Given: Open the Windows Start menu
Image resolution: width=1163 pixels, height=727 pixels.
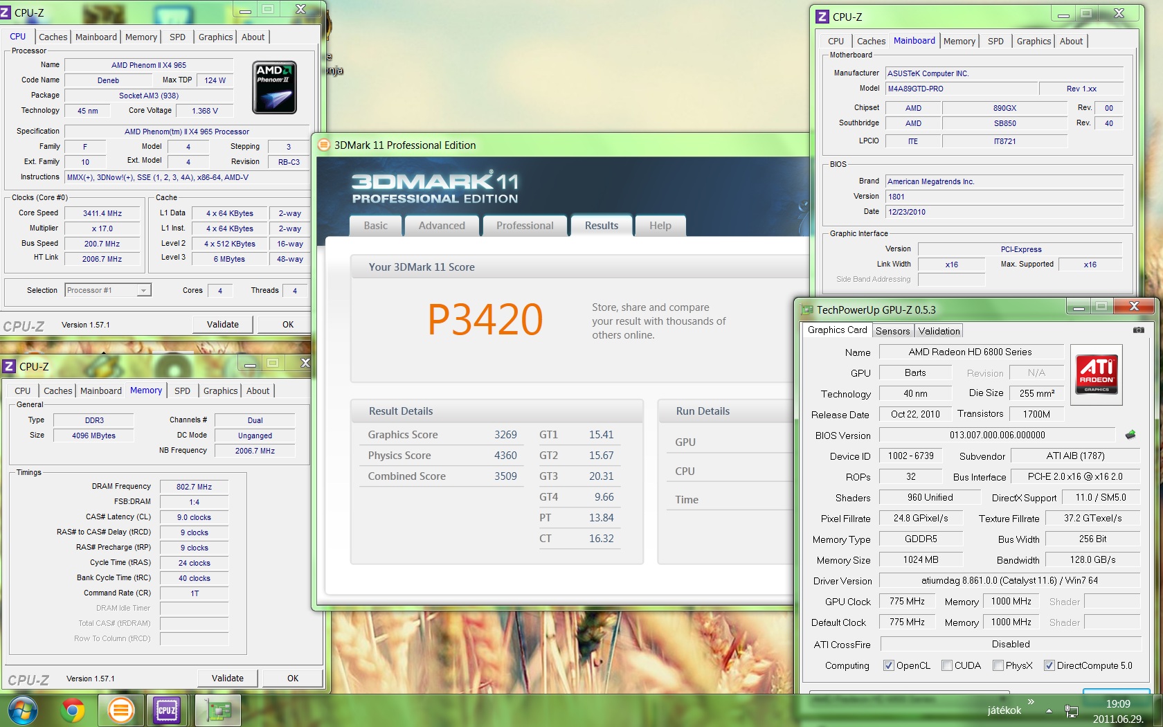Looking at the screenshot, I should pos(21,710).
